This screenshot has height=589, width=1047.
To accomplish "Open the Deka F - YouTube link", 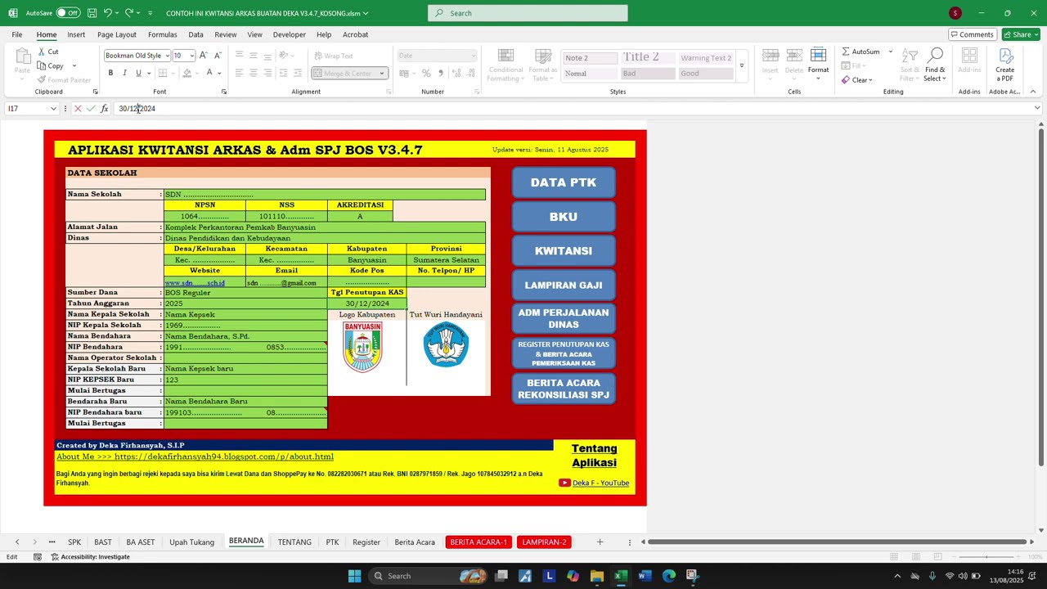I will [x=600, y=483].
